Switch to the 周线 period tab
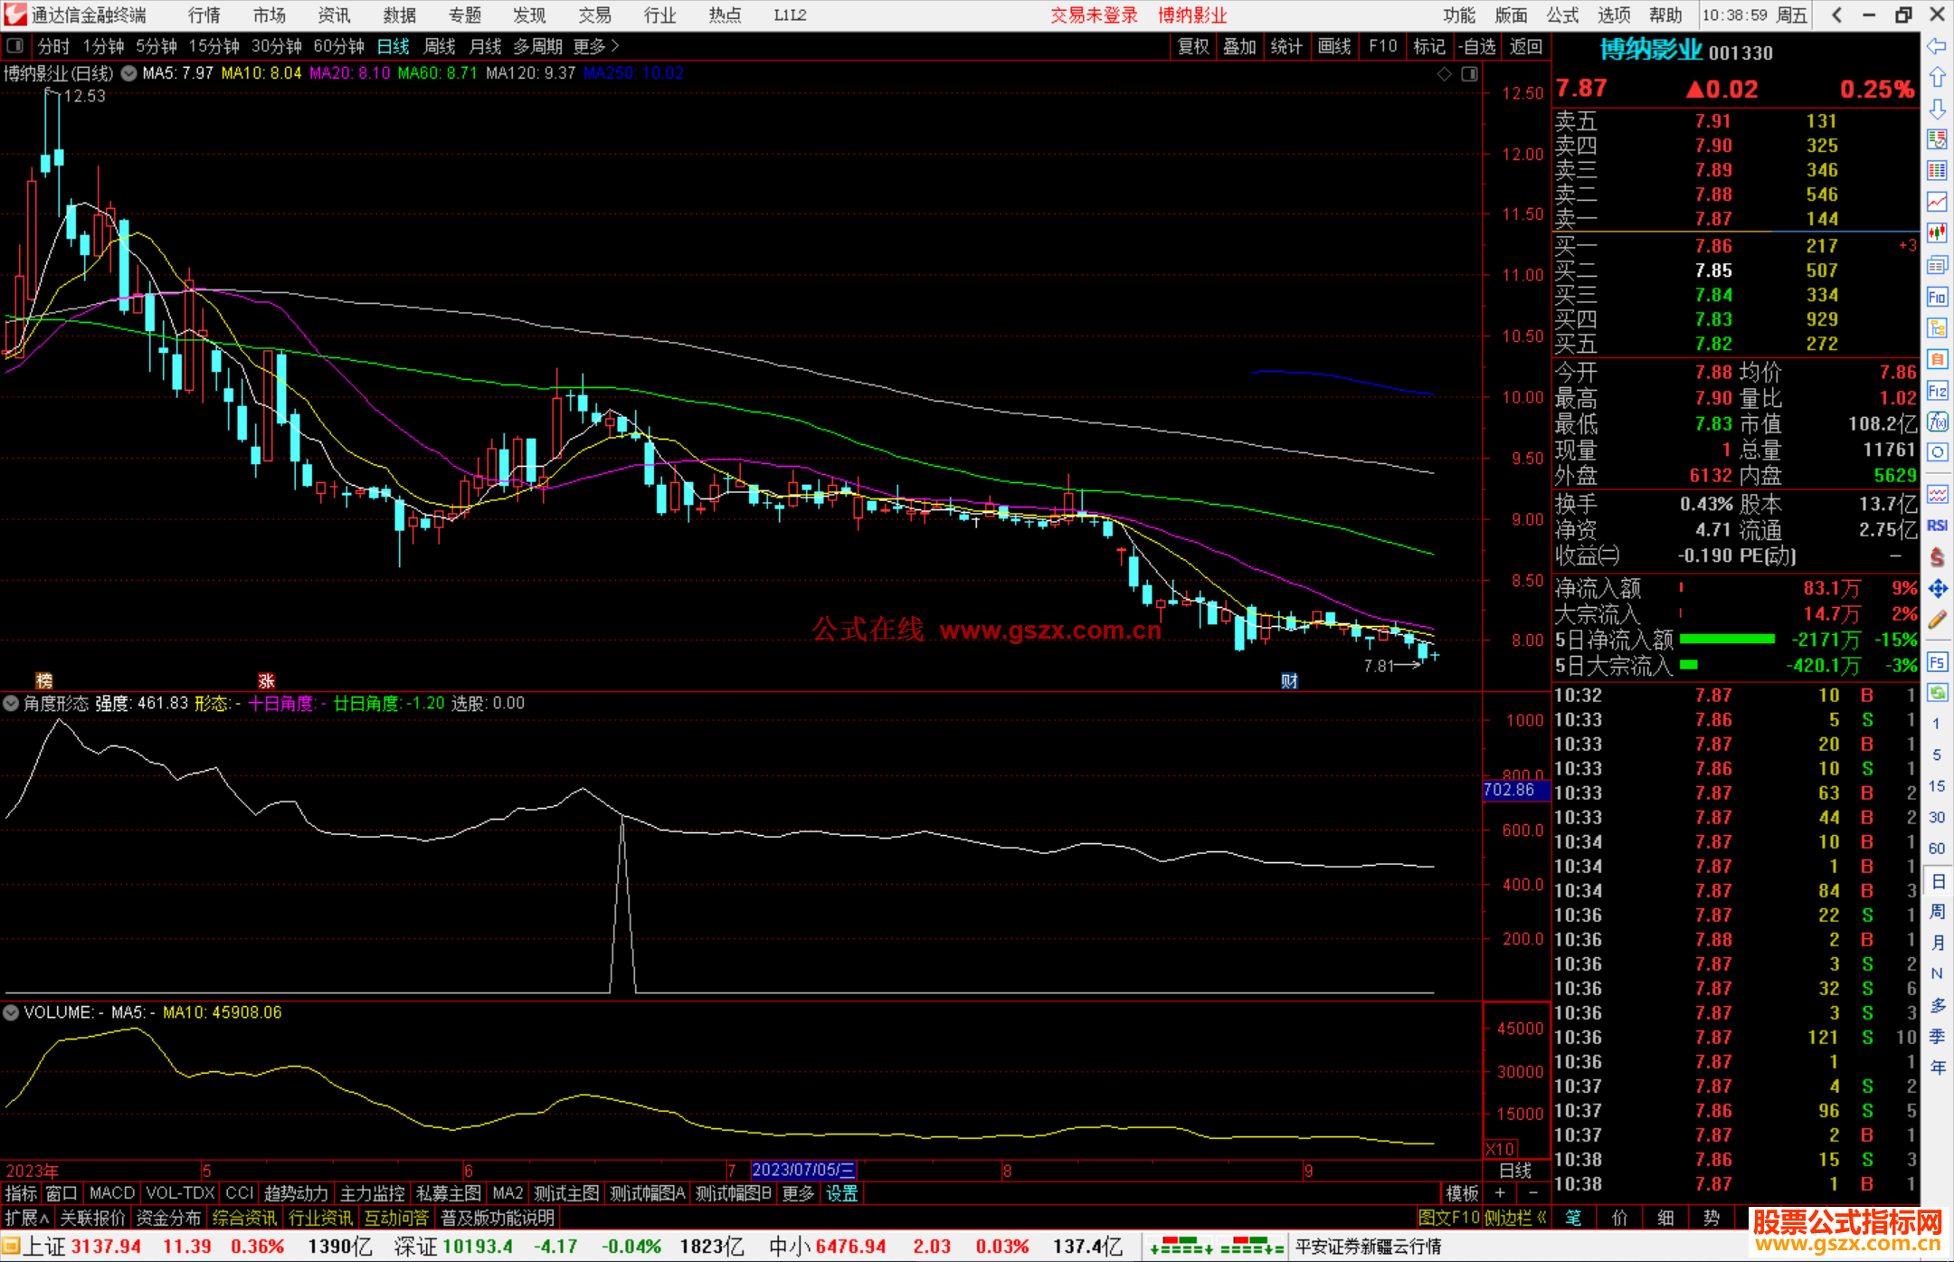1954x1262 pixels. pyautogui.click(x=439, y=46)
